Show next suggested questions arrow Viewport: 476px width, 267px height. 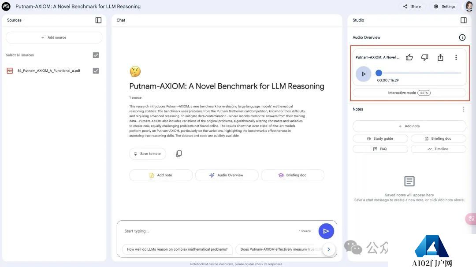tap(328, 249)
